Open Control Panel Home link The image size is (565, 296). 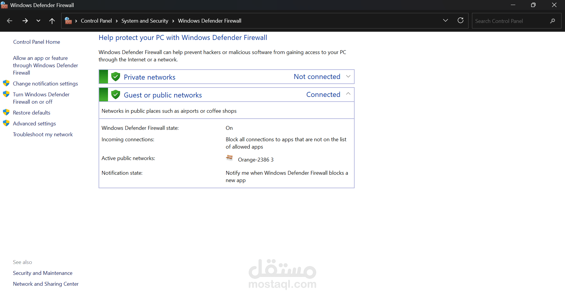36,42
